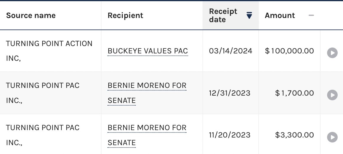Click the sort dash icon next to Amount
Viewport: 343px width, 154px height.
(x=311, y=15)
